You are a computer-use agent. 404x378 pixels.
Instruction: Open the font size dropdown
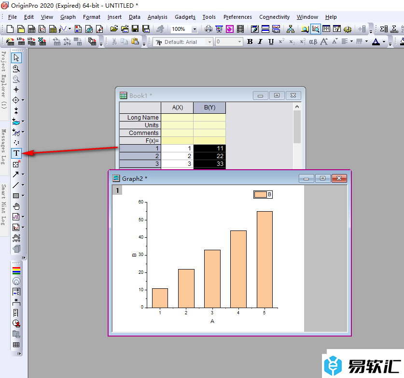[x=239, y=41]
